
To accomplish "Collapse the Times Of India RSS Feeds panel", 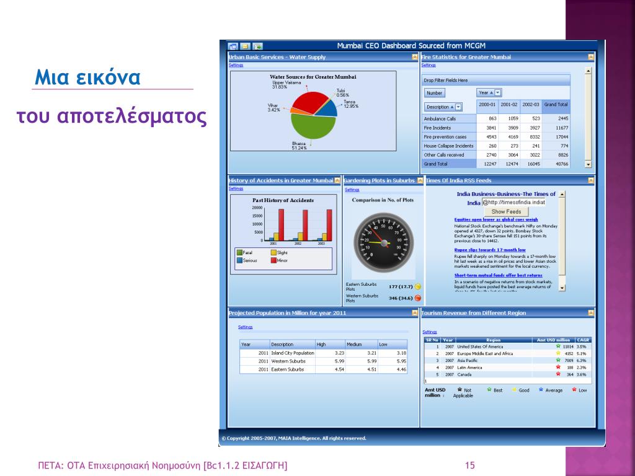I will click(x=591, y=180).
